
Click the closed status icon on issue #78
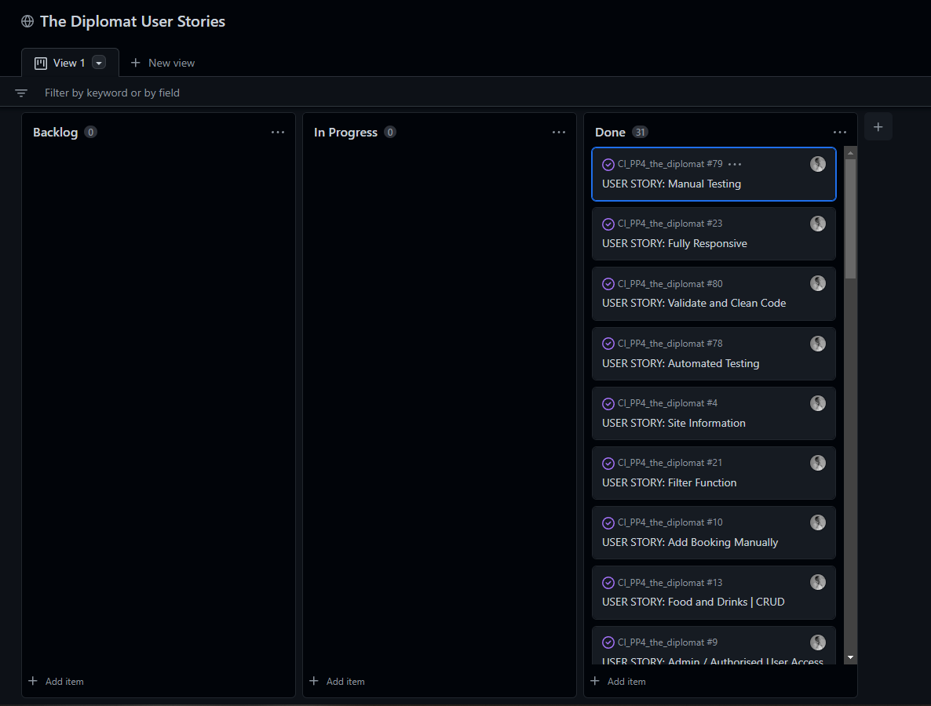[x=608, y=344]
